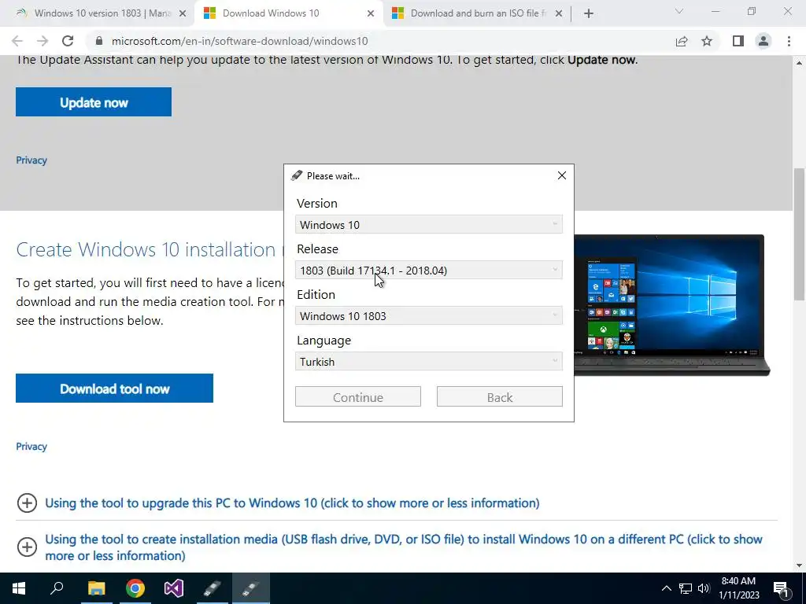Open the network tray icon
Viewport: 806px width, 604px height.
(x=686, y=588)
